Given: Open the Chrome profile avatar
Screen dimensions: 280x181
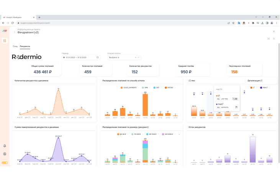Looking at the screenshot, I should [x=272, y=23].
